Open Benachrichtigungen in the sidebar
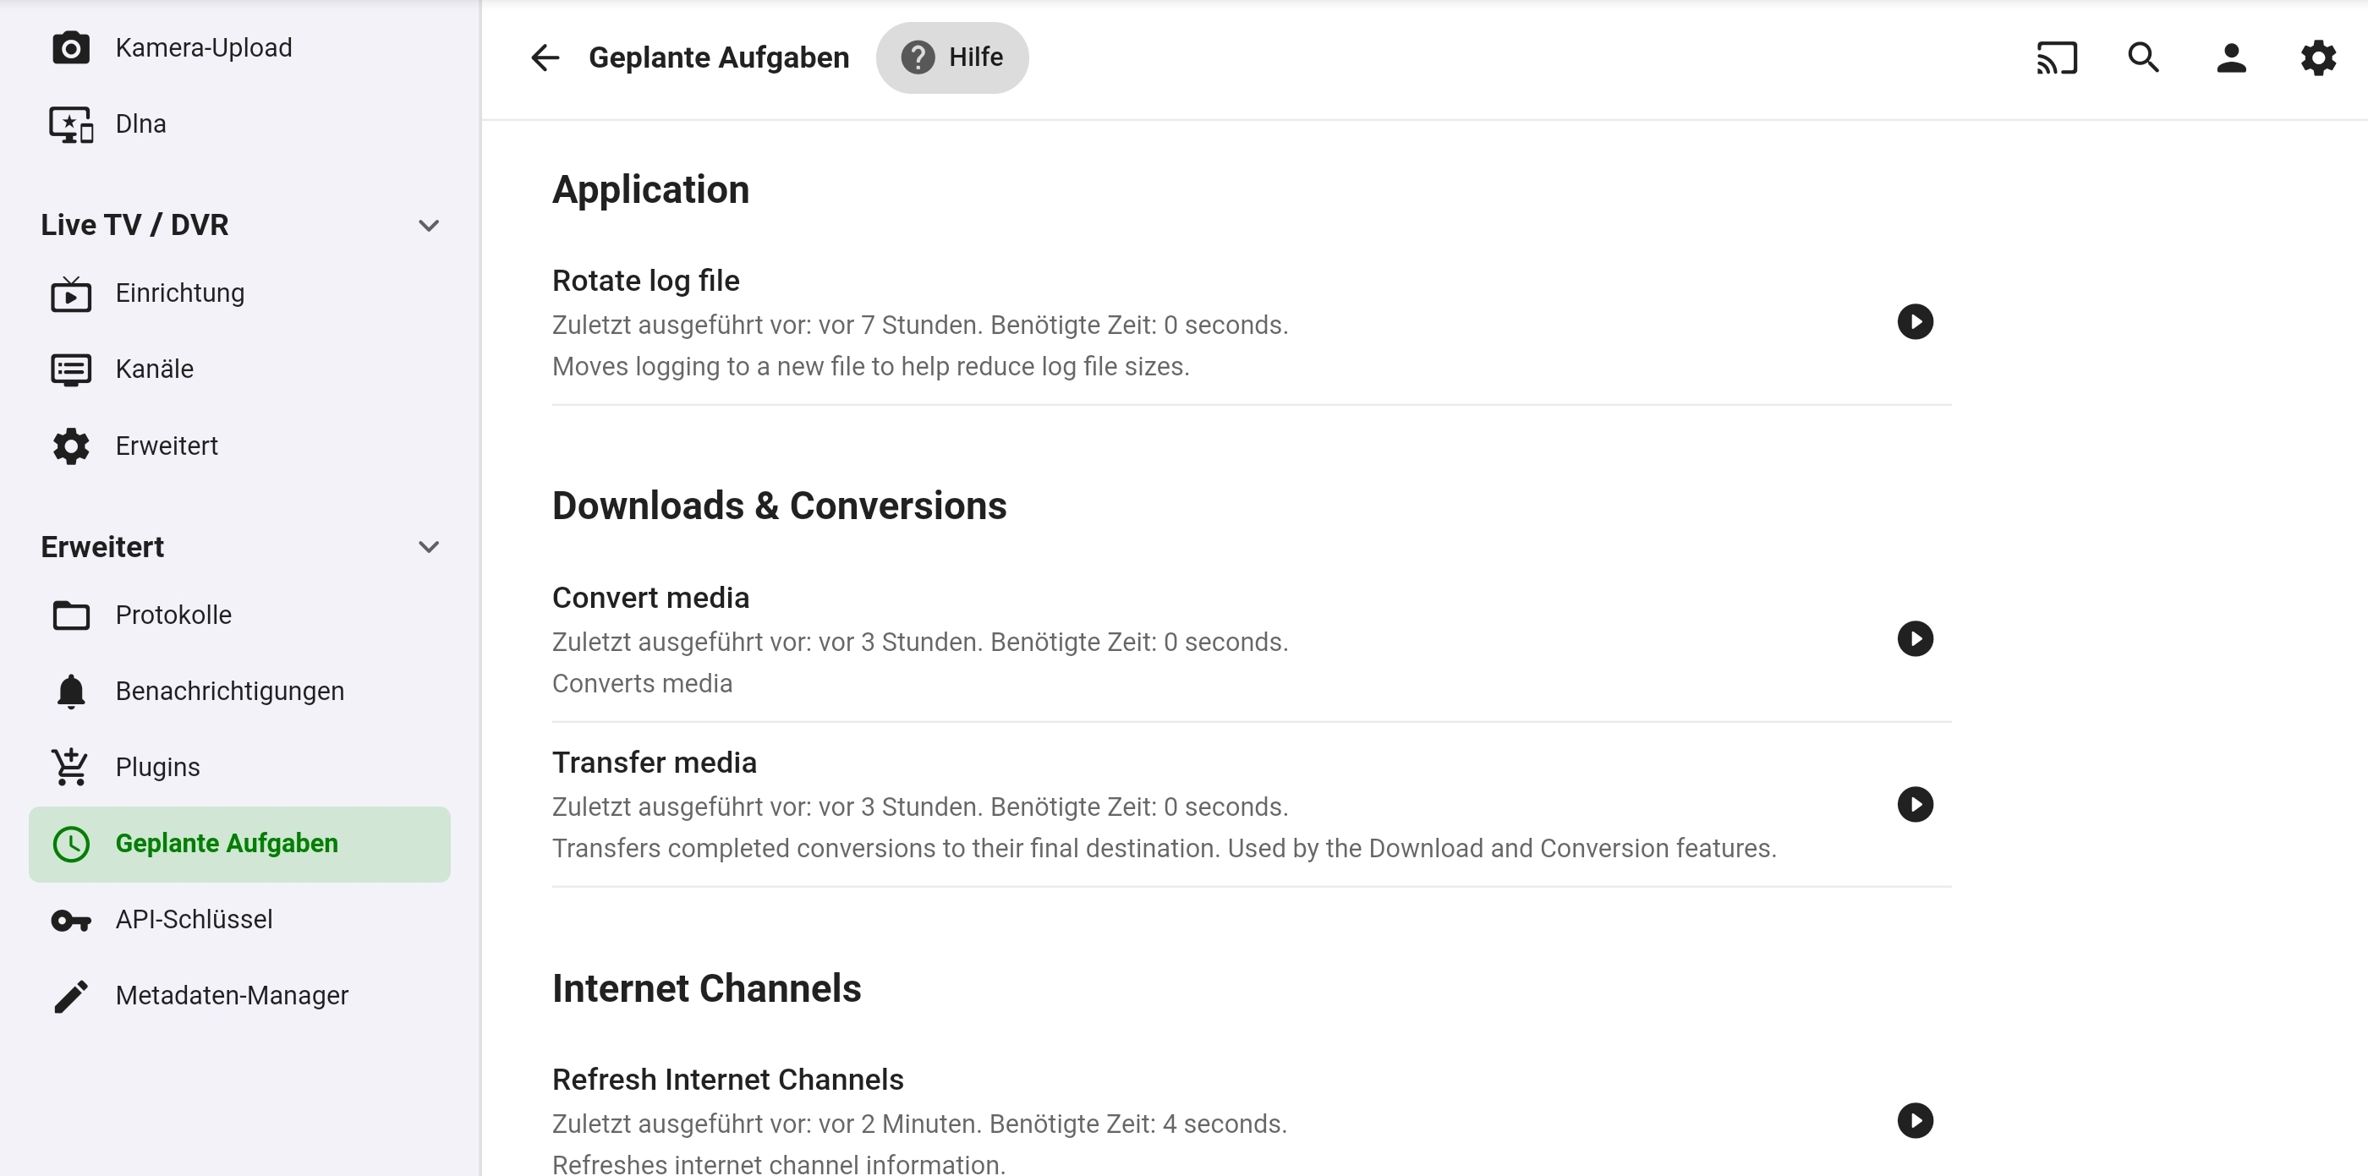 point(239,692)
